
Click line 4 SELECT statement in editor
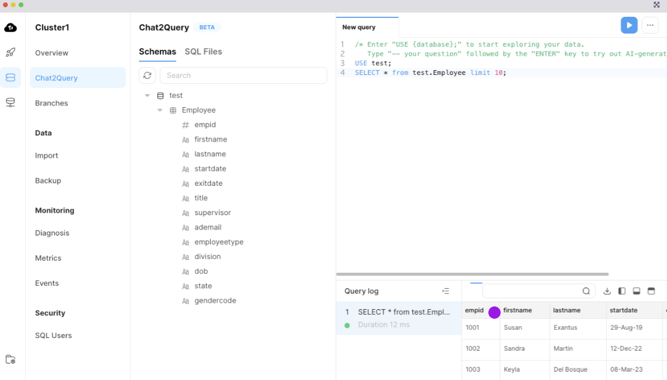click(430, 73)
